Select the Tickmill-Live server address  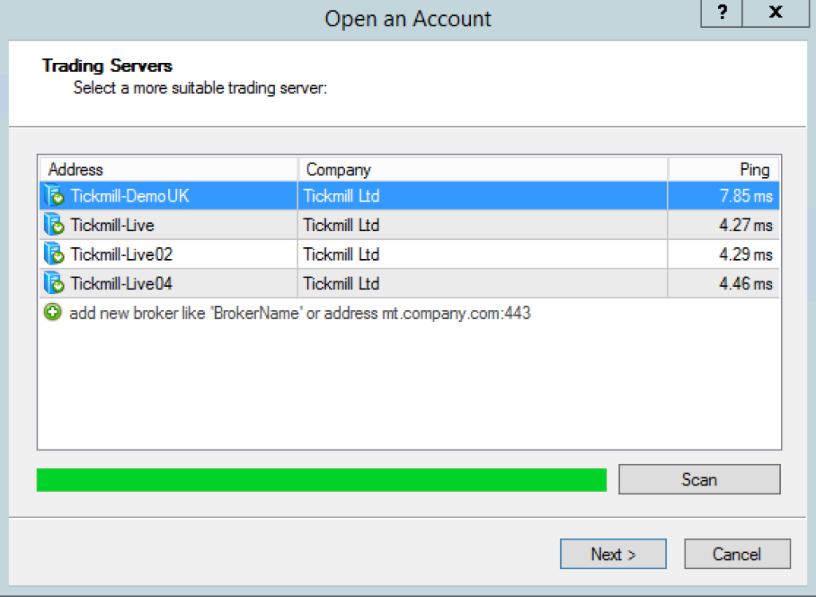[112, 226]
